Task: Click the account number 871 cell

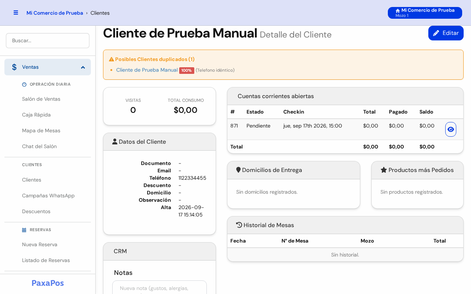Action: 234,126
